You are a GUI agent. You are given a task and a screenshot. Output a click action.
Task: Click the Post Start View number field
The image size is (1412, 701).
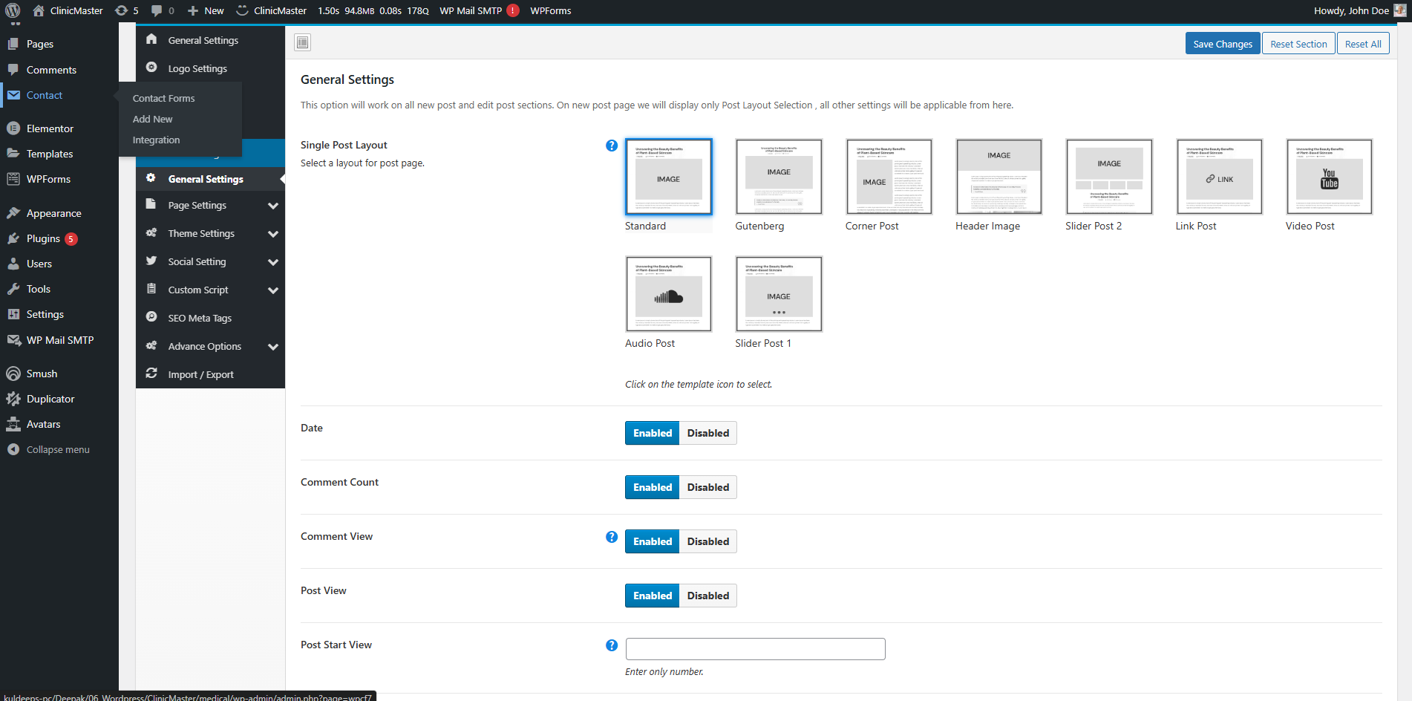coord(755,649)
